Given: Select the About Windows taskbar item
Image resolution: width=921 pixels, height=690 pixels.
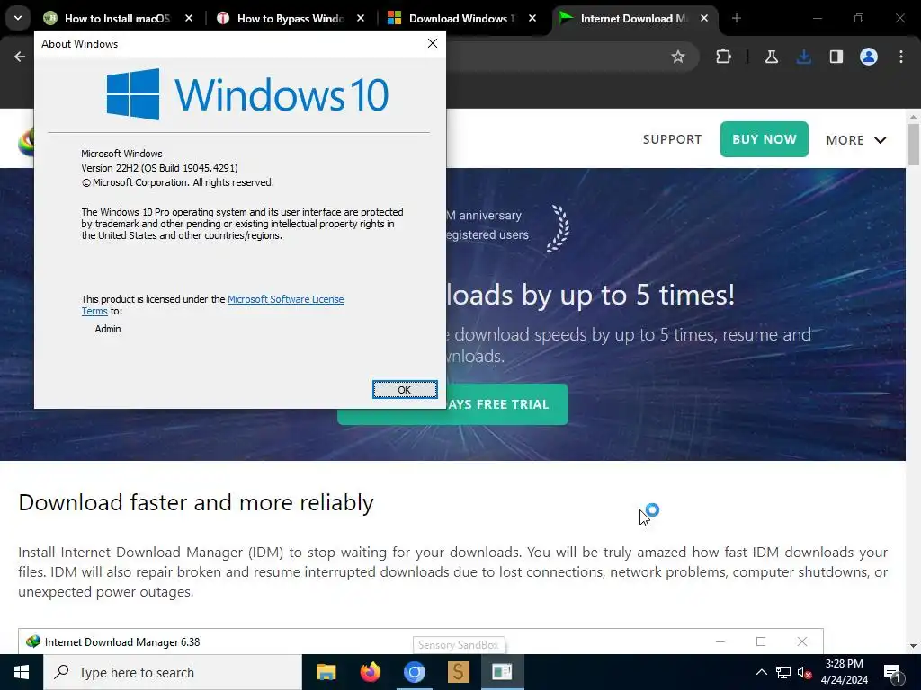Looking at the screenshot, I should point(502,672).
